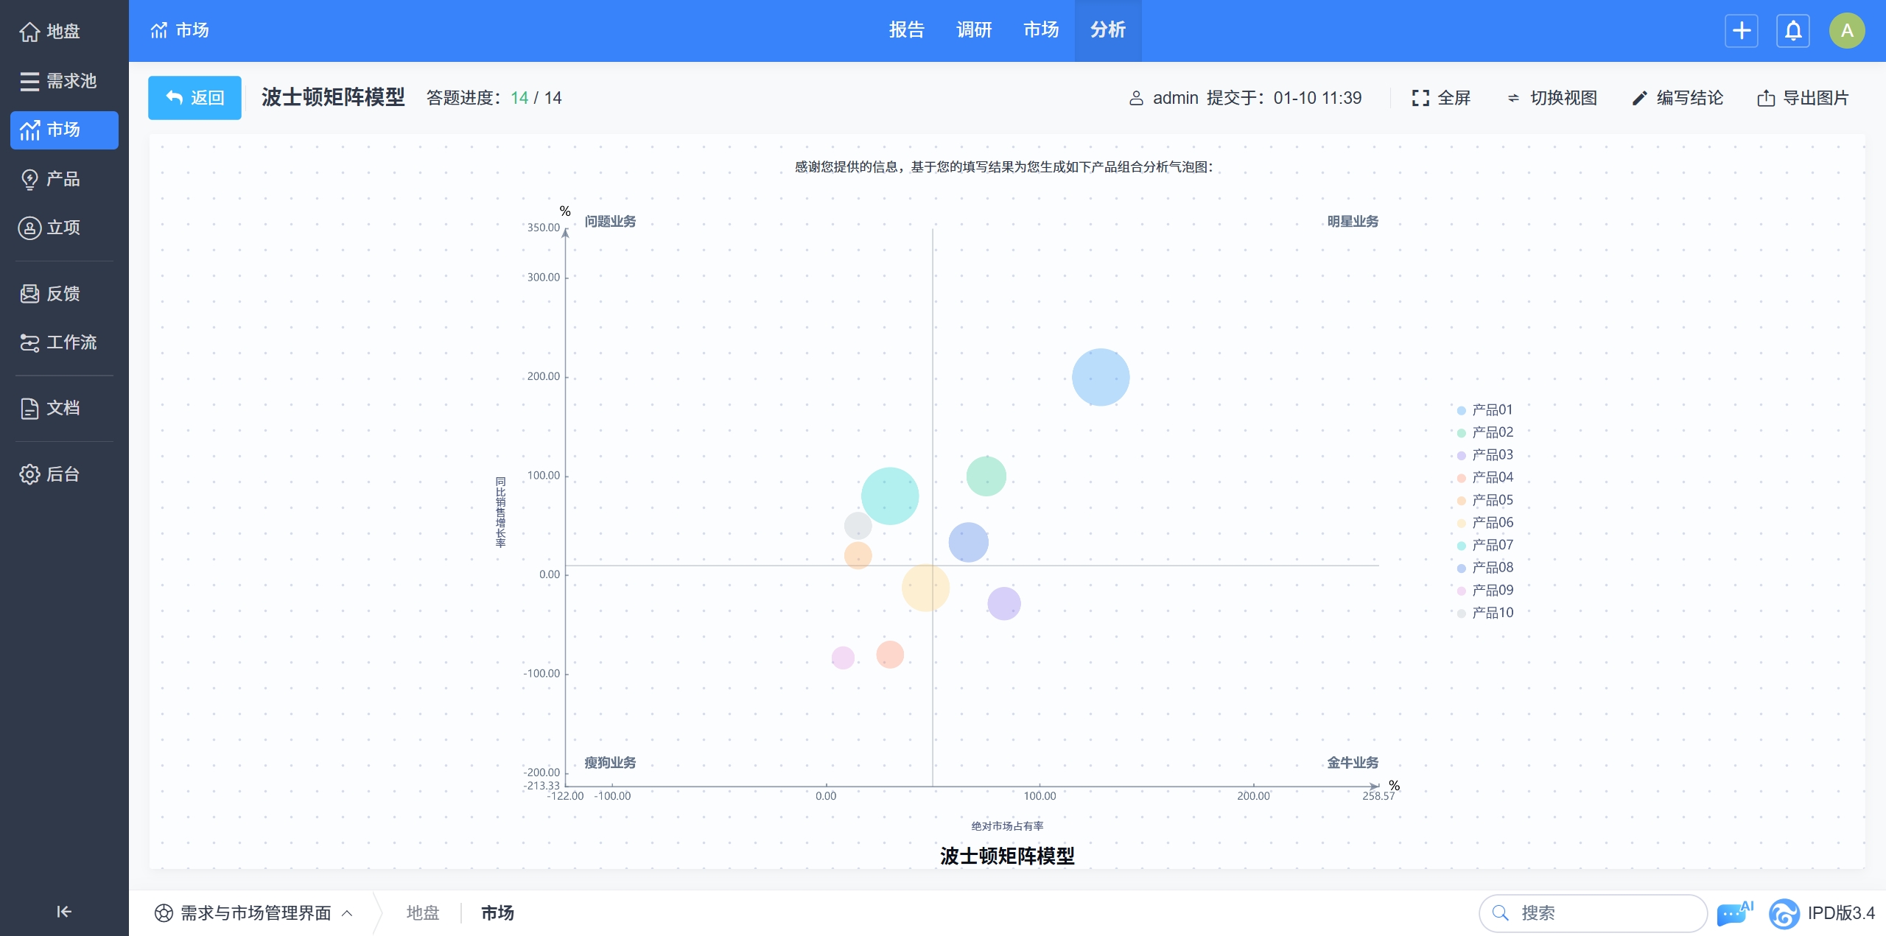Open the notification bell icon
The image size is (1886, 936).
click(1793, 31)
